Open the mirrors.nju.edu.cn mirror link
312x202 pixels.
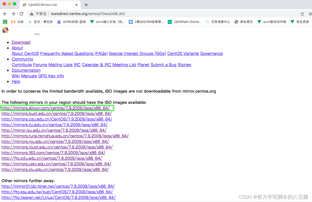[x=55, y=142]
